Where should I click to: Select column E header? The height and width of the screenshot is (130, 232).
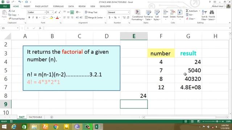[134, 36]
